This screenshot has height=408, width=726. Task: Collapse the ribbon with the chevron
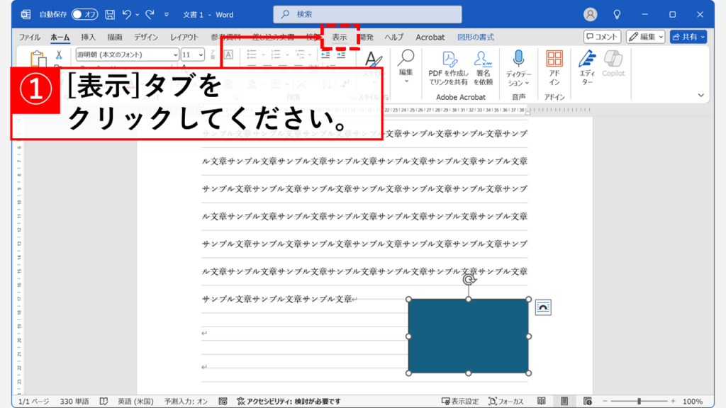(701, 96)
